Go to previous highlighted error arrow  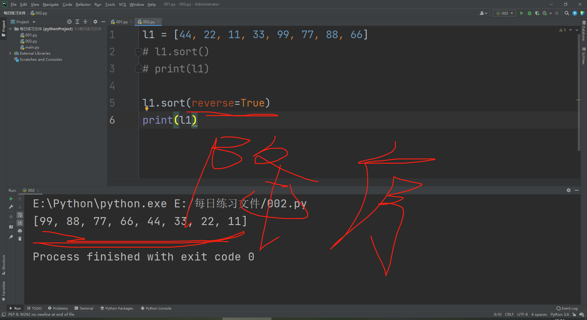point(570,30)
